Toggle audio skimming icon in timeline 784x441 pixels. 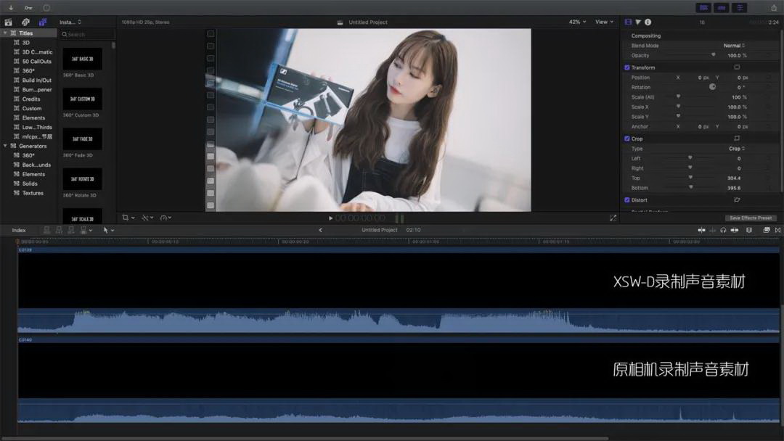713,230
